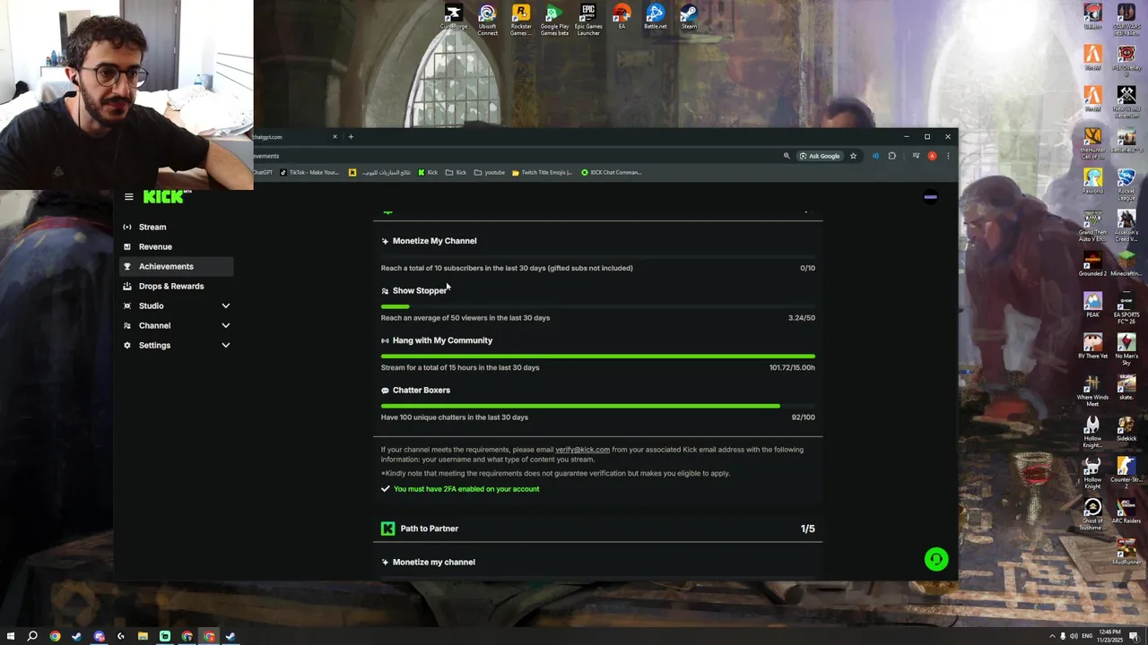Click the Chatter Boxers achievement title

tap(421, 390)
